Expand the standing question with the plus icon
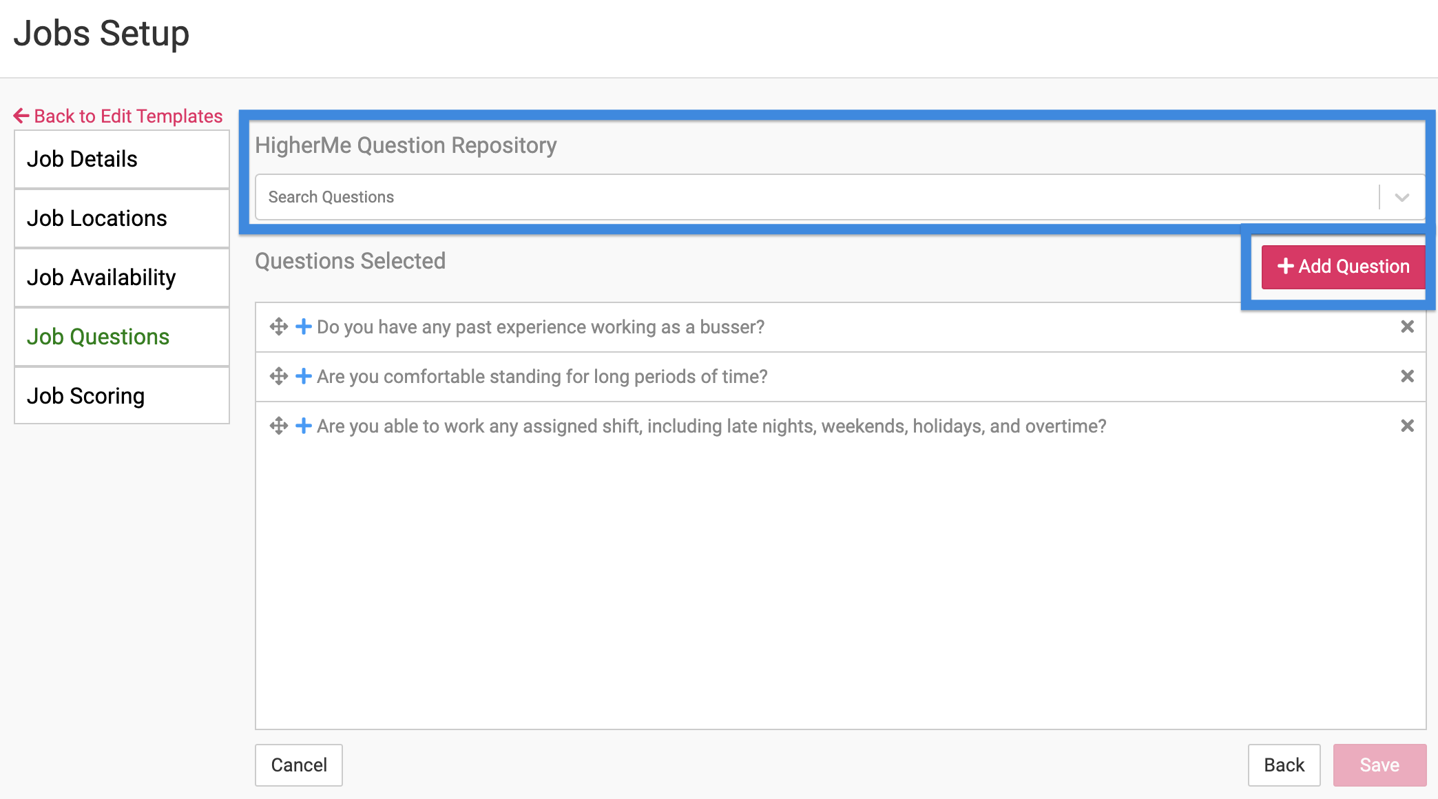The image size is (1438, 799). click(303, 376)
